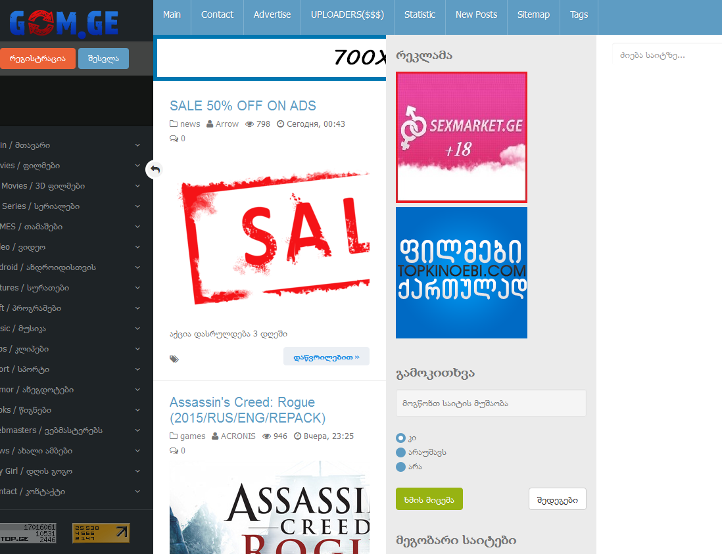Click the comments icon under Assassin's Creed post
Screen dimensions: 722x554
point(174,450)
